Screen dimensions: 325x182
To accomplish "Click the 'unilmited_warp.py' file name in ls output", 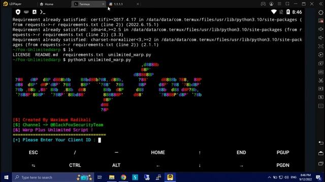I will (129, 55).
